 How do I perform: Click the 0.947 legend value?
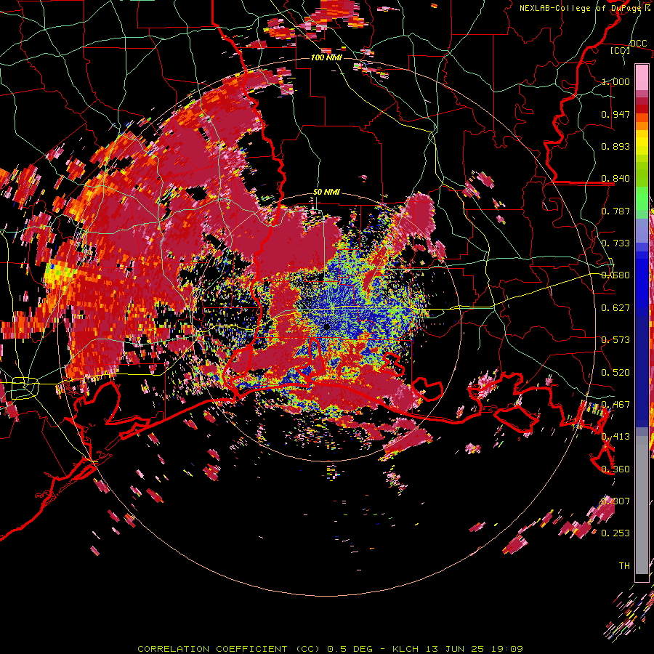tap(615, 114)
